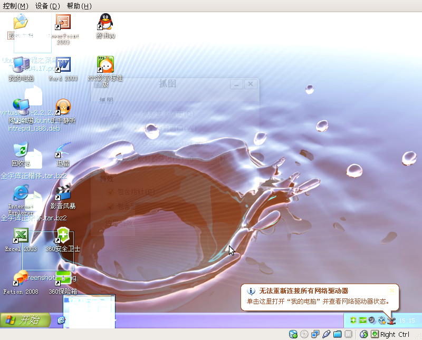Select the Word 2003 desktop shortcut
This screenshot has height=340, width=422.
point(63,69)
